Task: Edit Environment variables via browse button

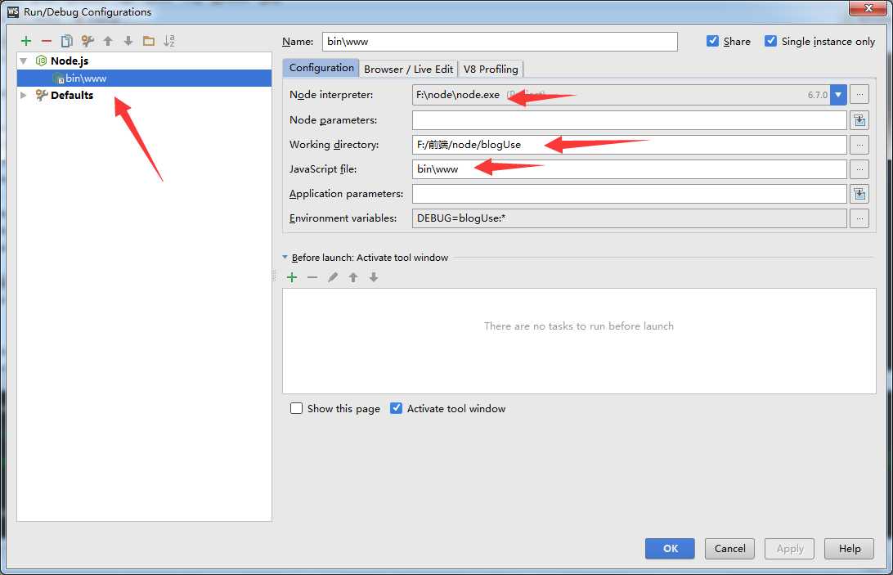Action: point(859,218)
